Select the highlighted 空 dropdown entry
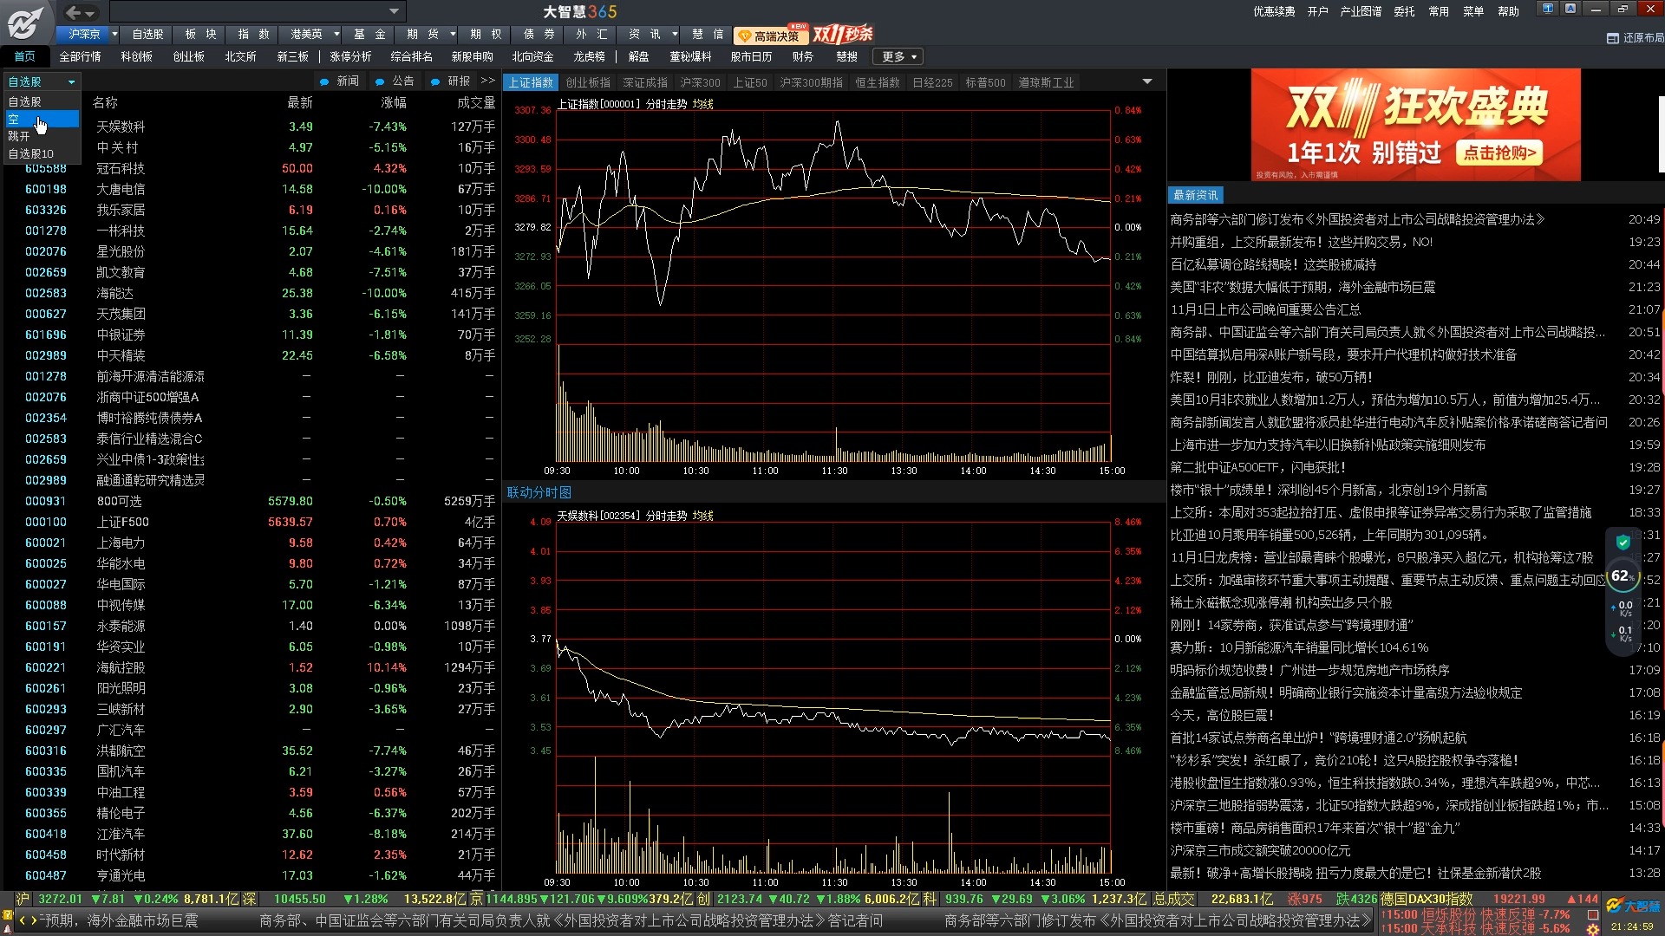Viewport: 1665px width, 936px height. (42, 119)
